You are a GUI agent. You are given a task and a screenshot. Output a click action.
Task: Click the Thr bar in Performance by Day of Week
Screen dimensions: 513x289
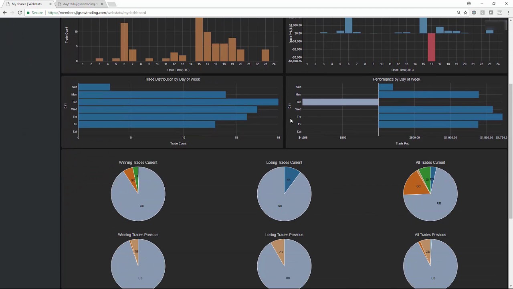[440, 117]
